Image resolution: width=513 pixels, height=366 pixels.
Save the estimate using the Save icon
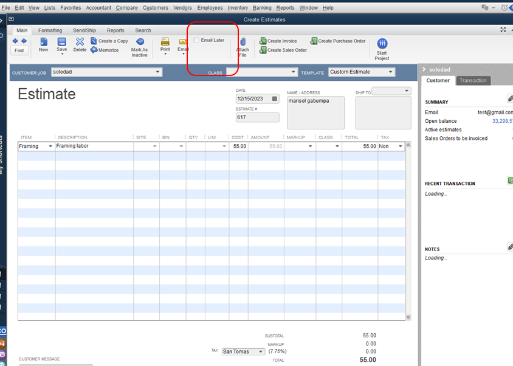[x=61, y=41]
